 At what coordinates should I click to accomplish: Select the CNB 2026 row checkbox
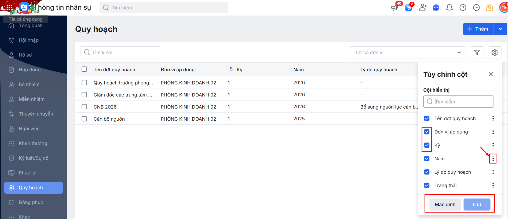pos(84,107)
